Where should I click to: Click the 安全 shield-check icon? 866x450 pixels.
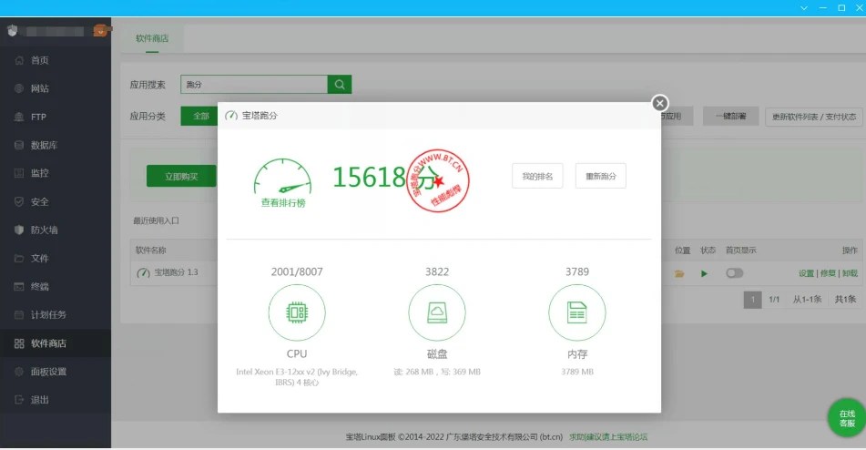pyautogui.click(x=19, y=202)
